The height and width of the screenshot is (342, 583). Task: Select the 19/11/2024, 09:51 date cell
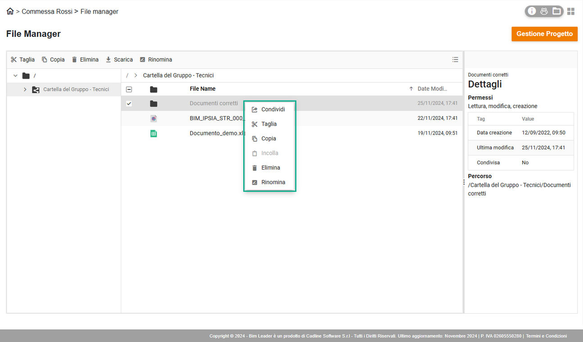click(x=437, y=133)
